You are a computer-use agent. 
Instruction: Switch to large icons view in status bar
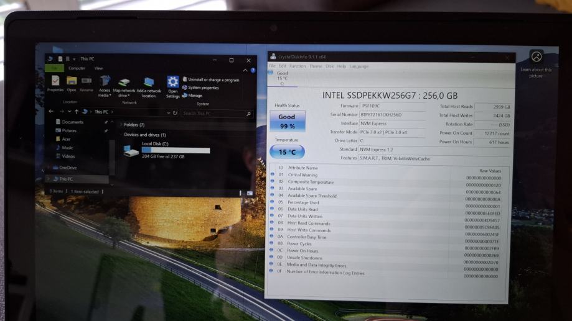[250, 193]
